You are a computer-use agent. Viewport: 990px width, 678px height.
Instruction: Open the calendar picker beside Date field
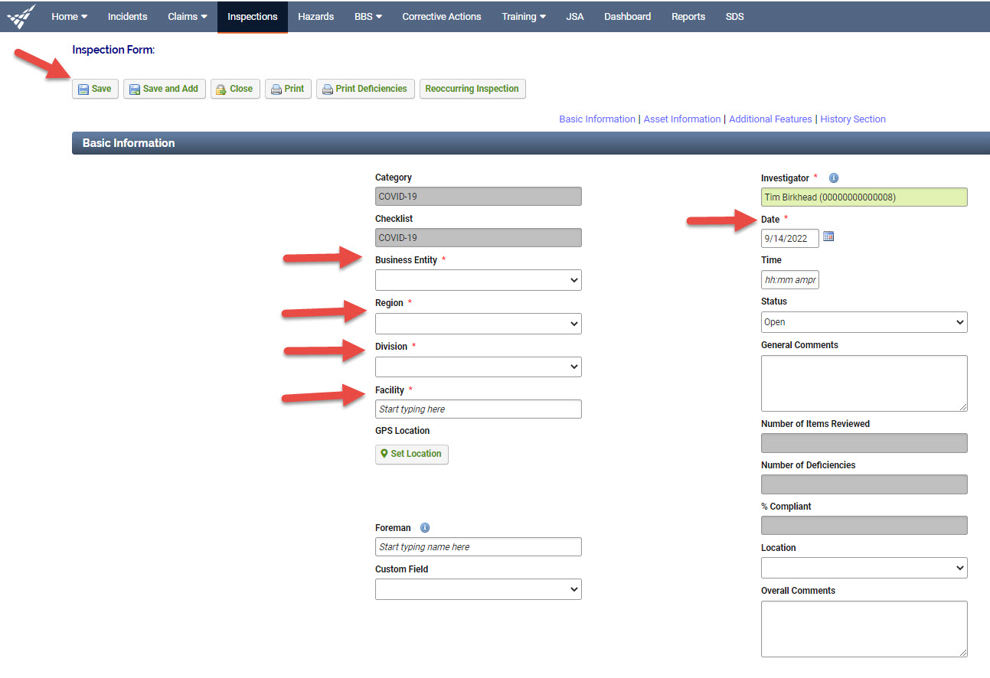tap(828, 237)
